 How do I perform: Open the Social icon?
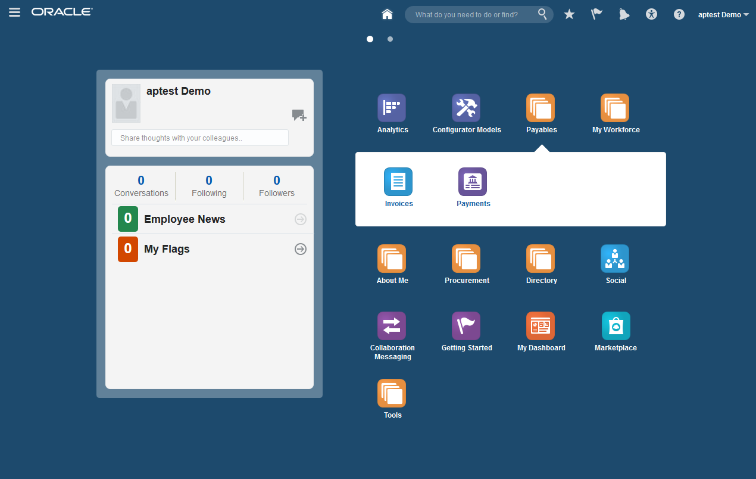click(x=615, y=259)
